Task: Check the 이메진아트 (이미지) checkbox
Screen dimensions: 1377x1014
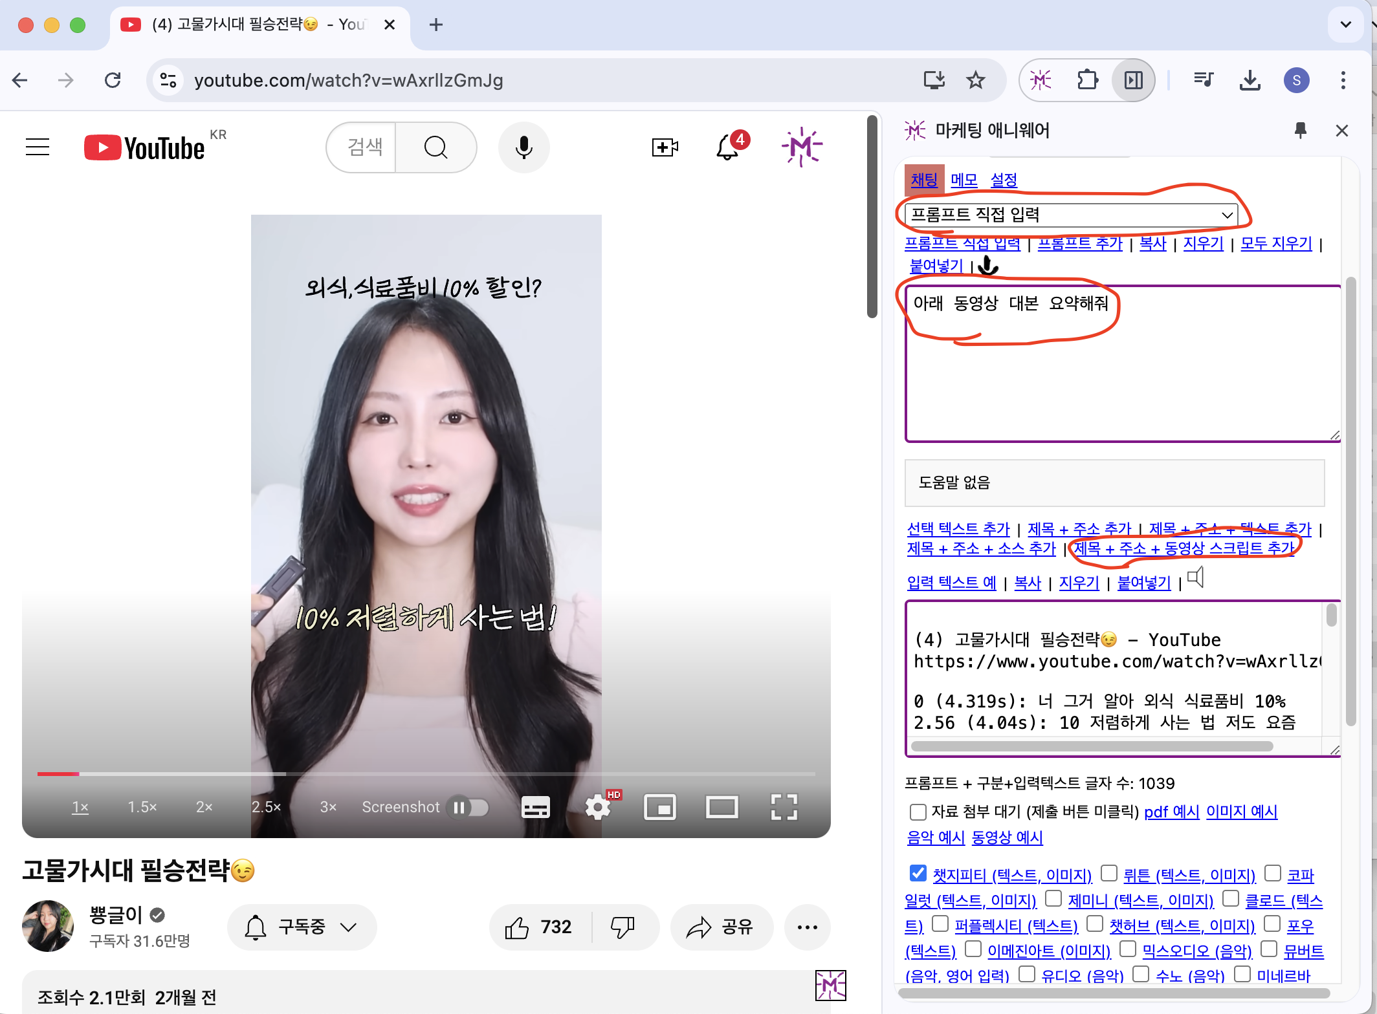Action: pyautogui.click(x=973, y=949)
